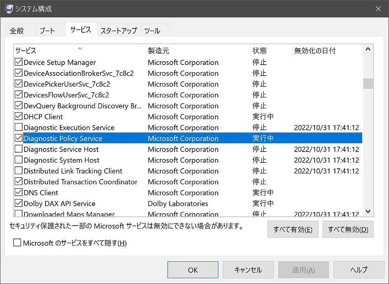Open the スタートアップ tab

click(119, 30)
